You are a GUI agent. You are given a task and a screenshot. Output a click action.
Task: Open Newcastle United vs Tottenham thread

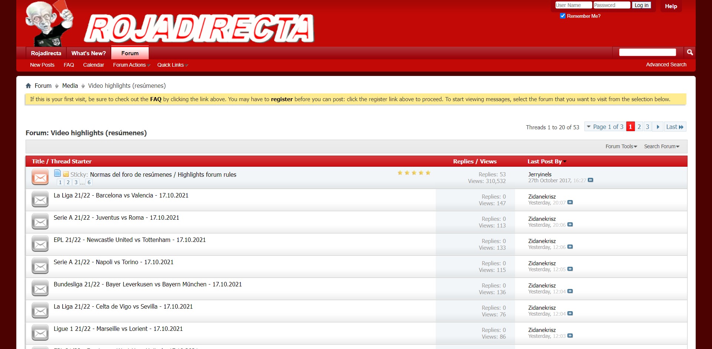pos(130,240)
